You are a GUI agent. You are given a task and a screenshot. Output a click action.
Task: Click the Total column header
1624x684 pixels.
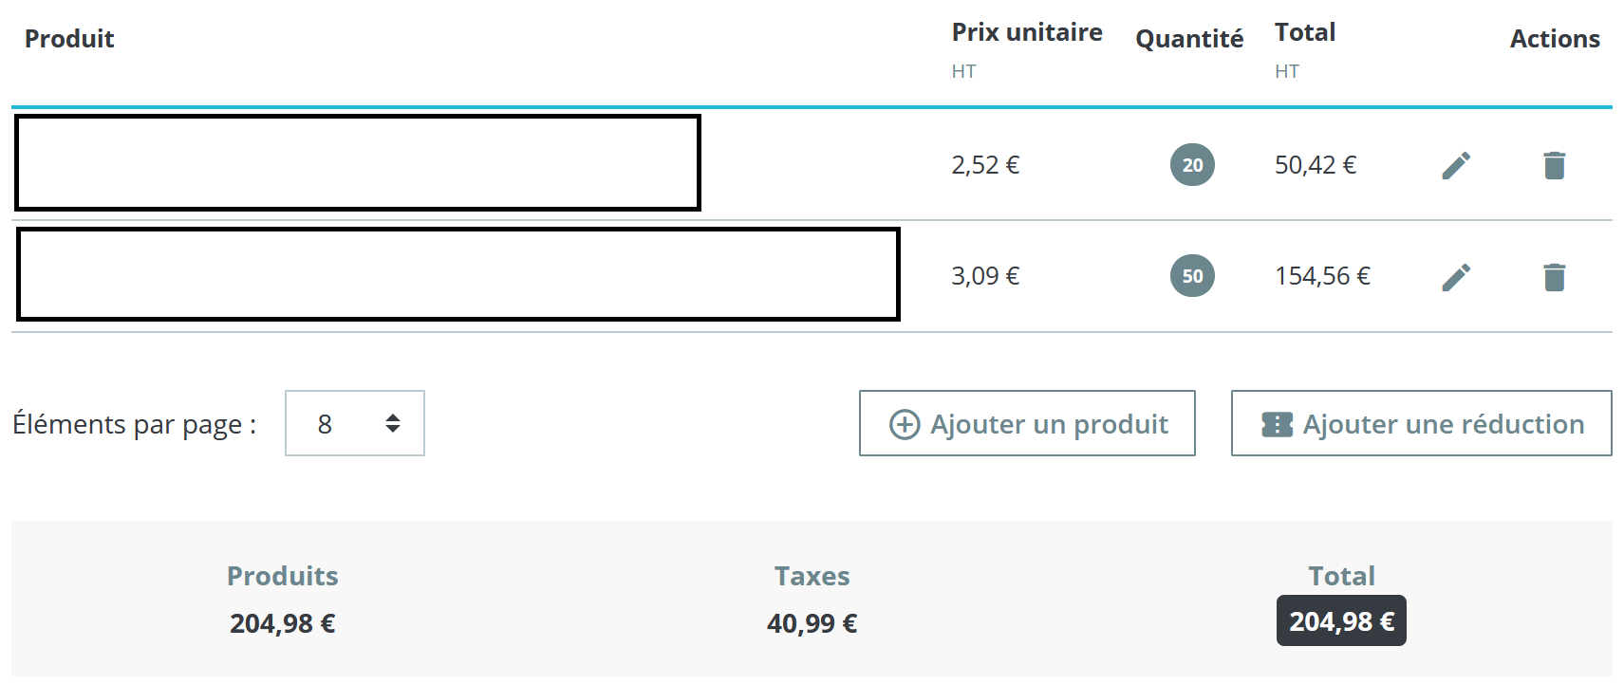[1305, 31]
